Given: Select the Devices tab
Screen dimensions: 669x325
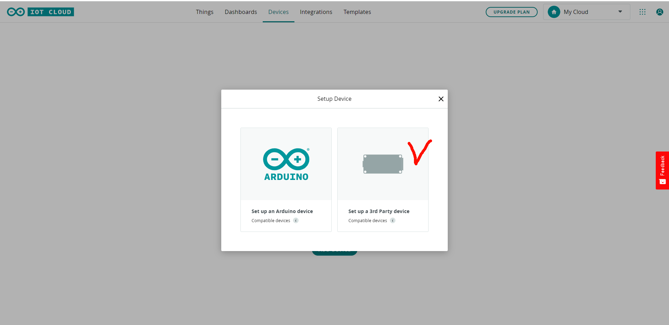Looking at the screenshot, I should click(x=278, y=12).
